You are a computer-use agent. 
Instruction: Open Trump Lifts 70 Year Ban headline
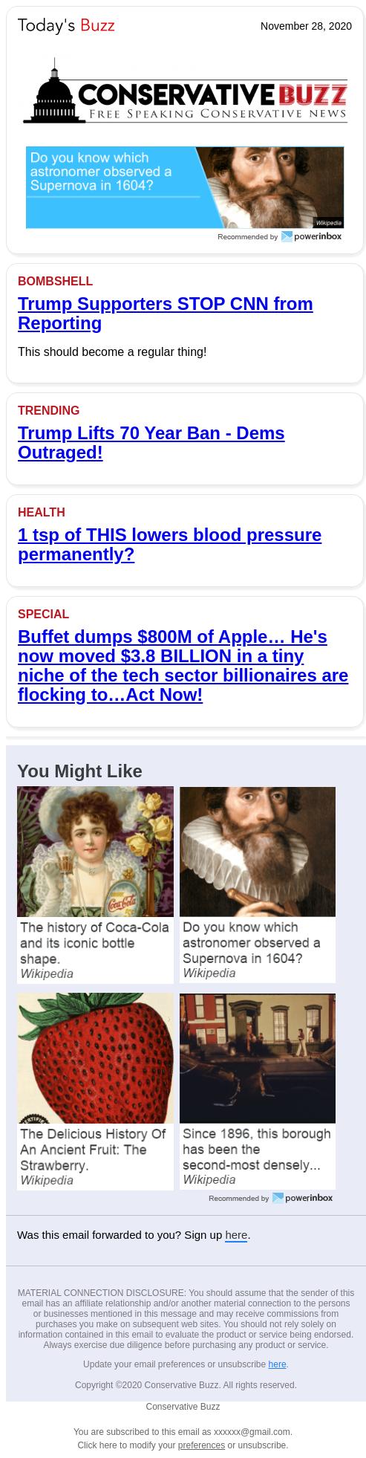coord(151,443)
